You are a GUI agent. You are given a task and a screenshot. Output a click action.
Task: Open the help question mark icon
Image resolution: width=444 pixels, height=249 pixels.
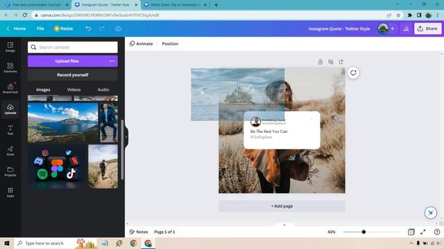(437, 232)
